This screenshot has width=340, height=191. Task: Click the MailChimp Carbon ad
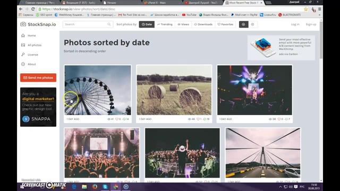tap(281, 48)
